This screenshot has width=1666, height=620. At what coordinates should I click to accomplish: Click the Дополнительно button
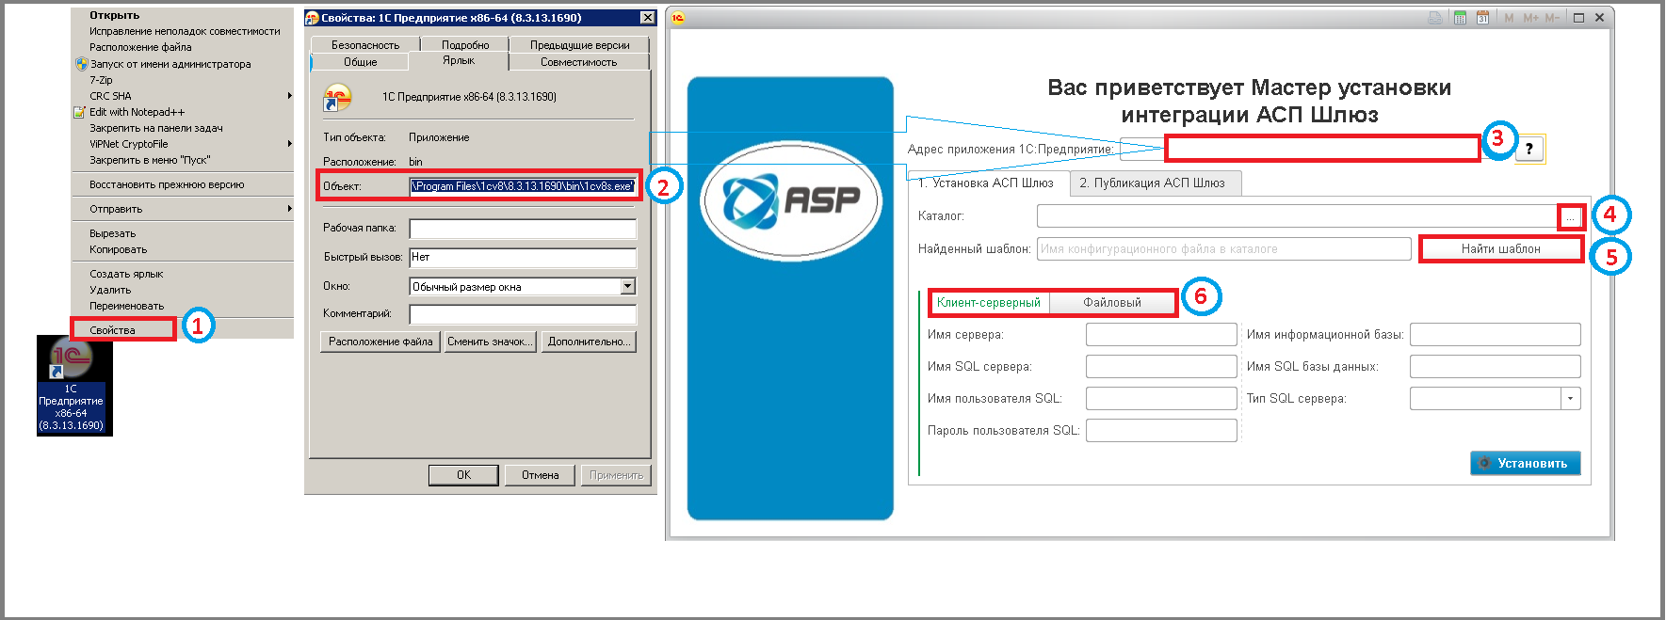click(589, 342)
